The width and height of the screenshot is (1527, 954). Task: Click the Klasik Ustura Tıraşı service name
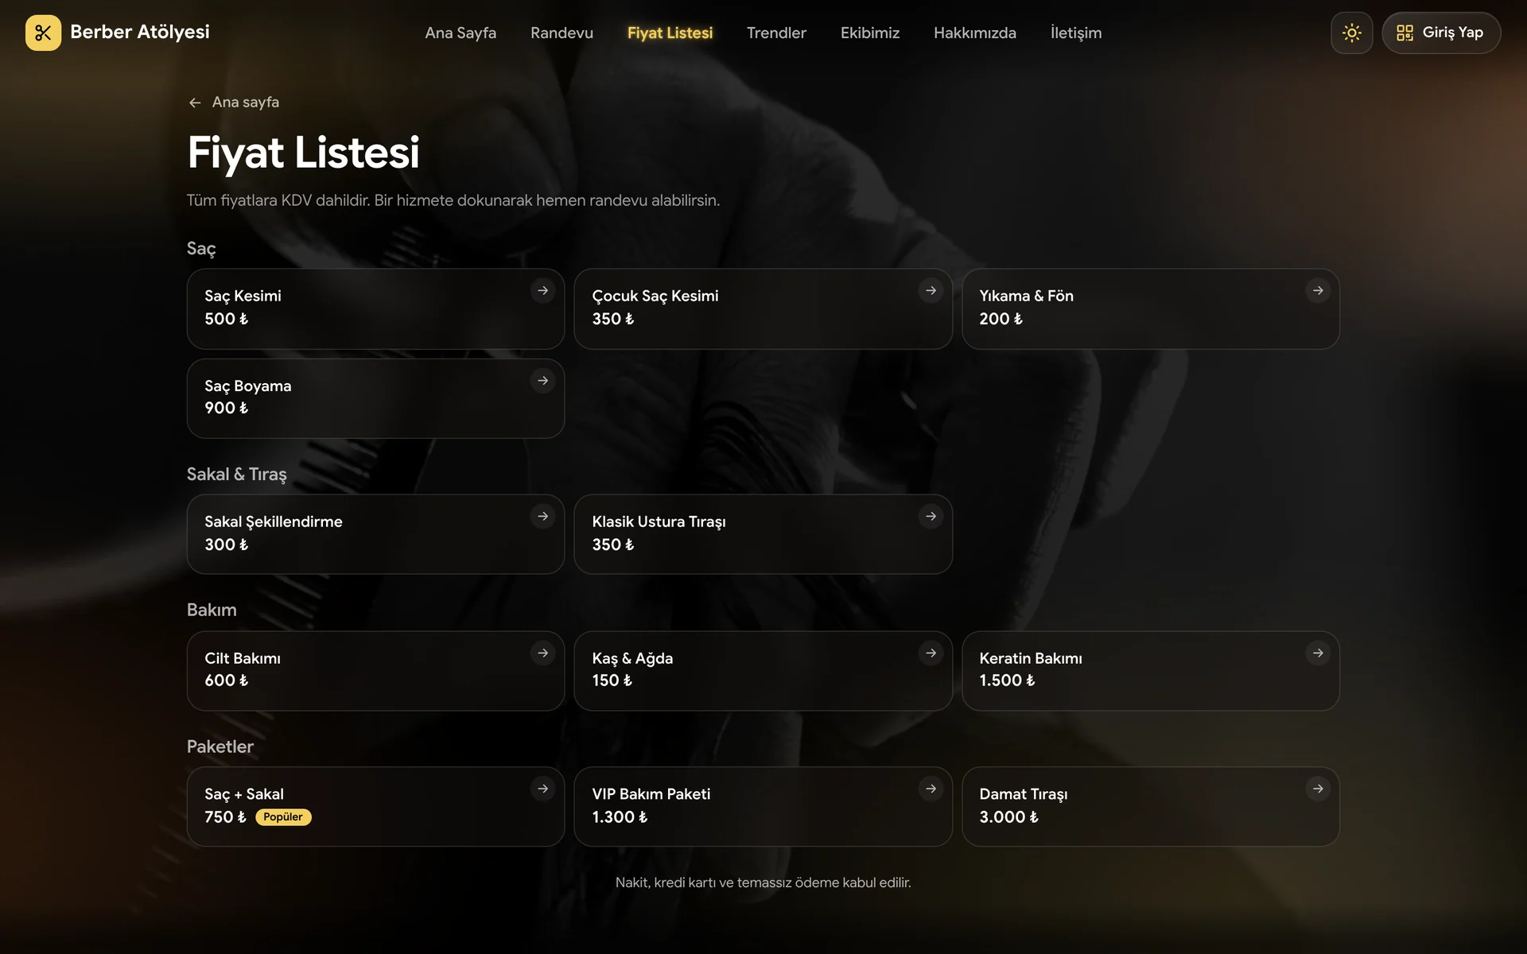(659, 522)
